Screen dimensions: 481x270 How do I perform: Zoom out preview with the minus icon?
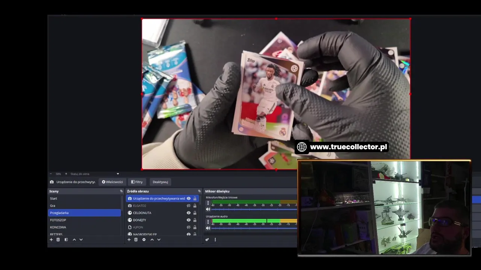(51, 174)
